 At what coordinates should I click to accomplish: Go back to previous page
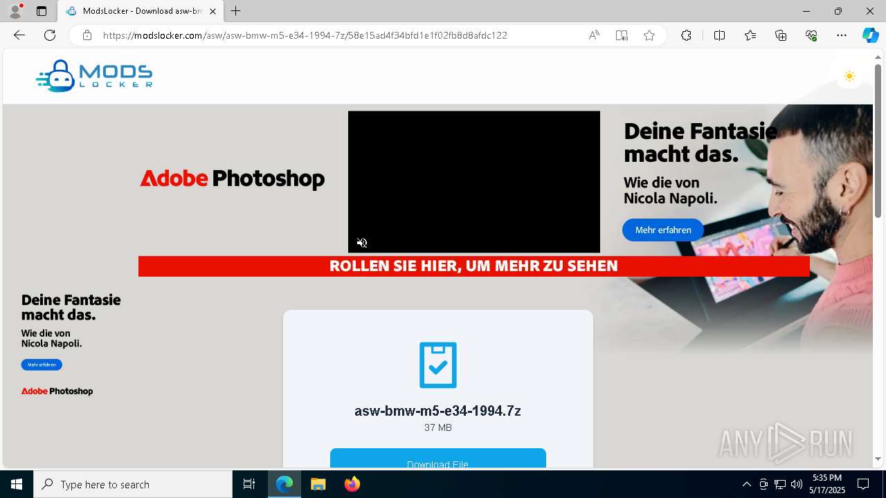click(x=19, y=35)
